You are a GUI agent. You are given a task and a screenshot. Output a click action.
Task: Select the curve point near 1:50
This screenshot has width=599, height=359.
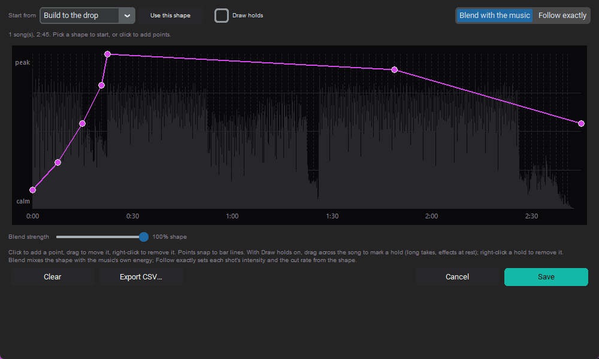coord(394,70)
